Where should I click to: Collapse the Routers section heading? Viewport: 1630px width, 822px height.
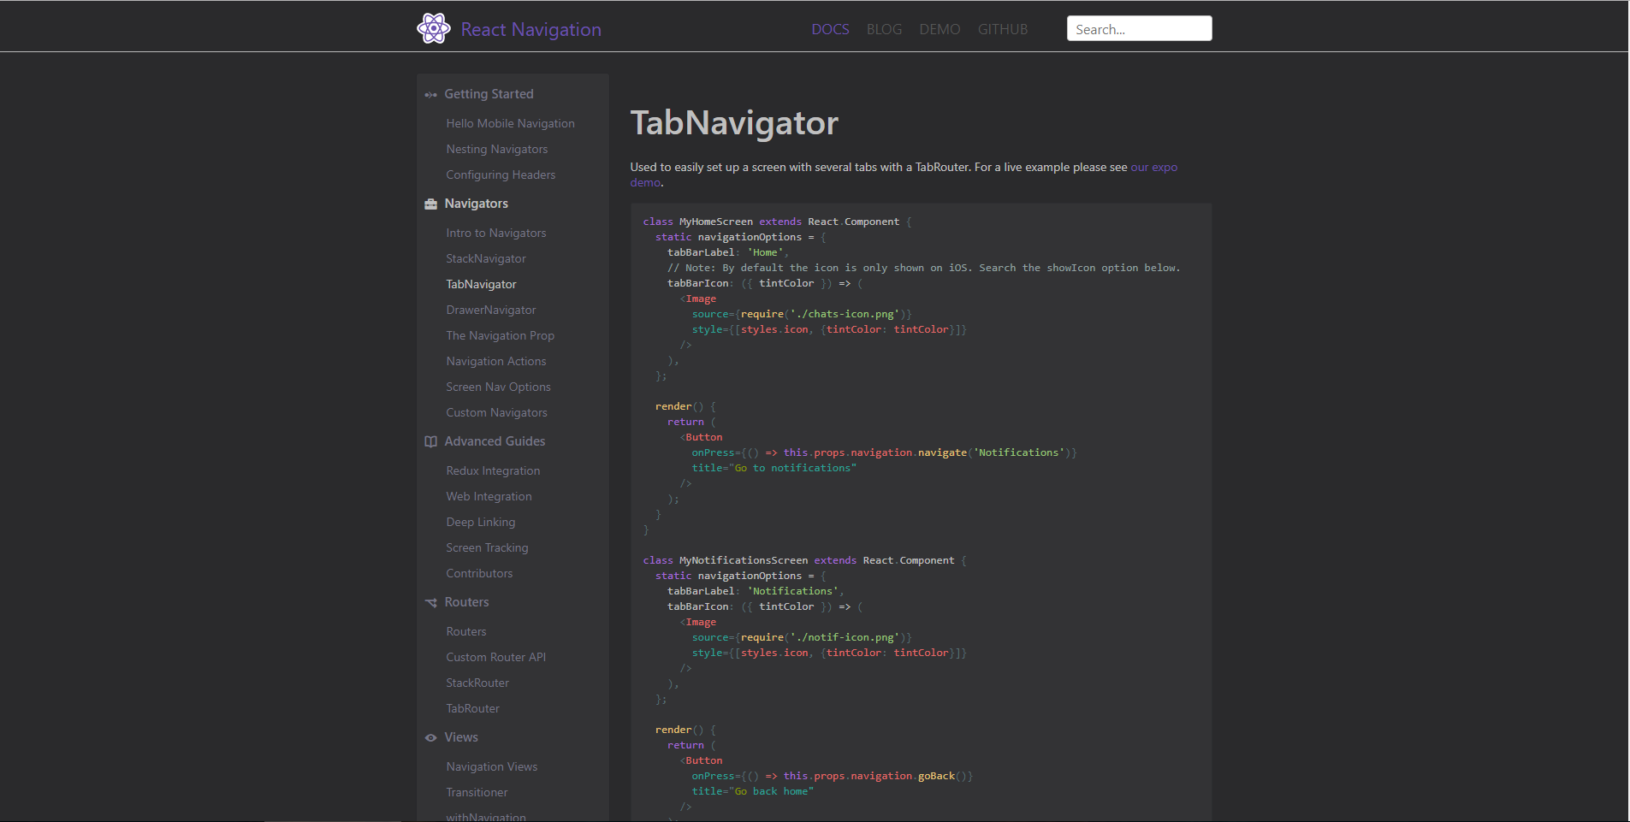pos(466,602)
